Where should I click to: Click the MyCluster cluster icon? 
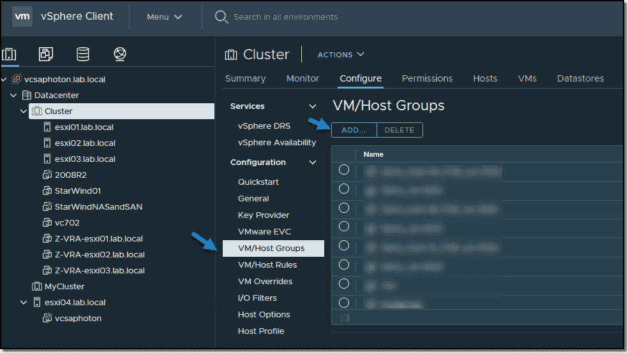(37, 287)
